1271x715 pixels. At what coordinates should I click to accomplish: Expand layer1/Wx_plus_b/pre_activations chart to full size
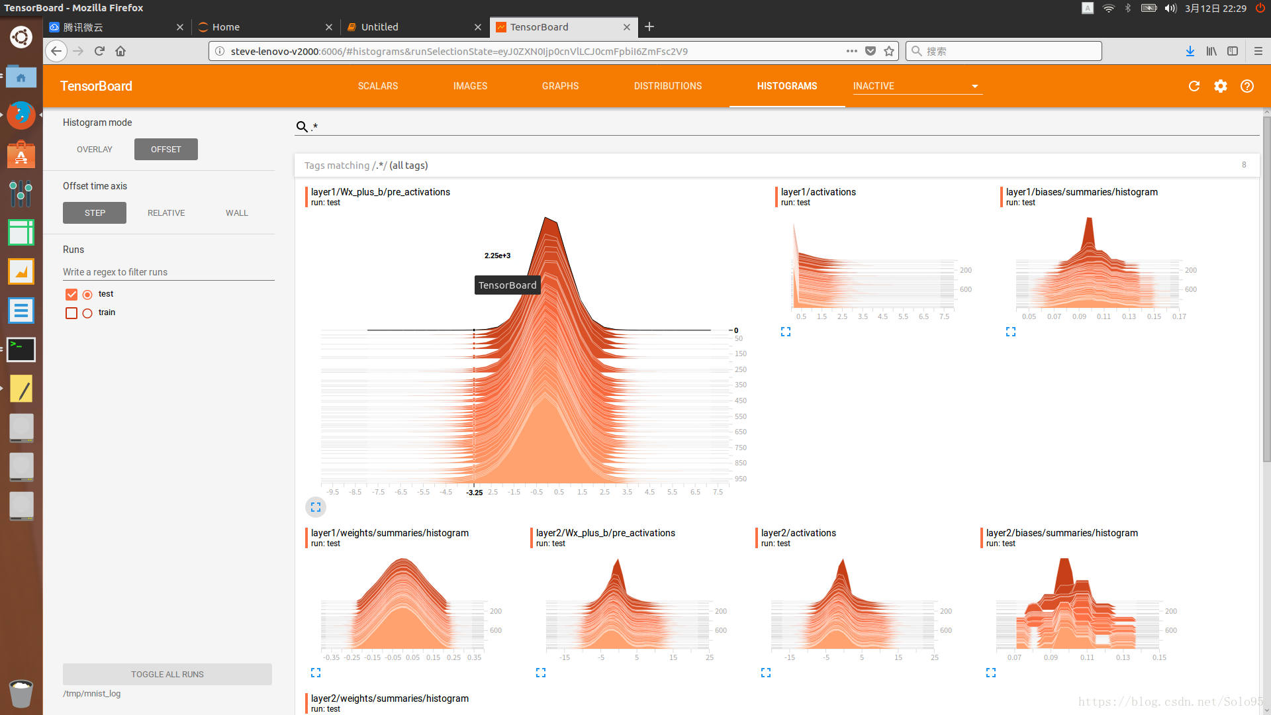(316, 507)
